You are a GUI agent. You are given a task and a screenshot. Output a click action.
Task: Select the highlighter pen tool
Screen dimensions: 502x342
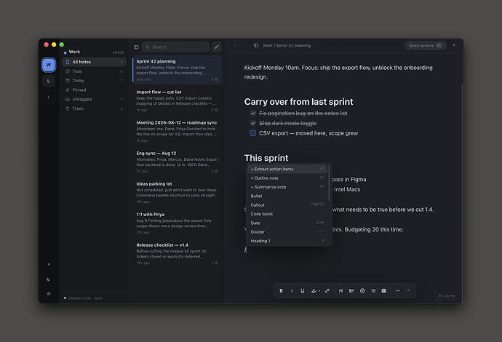click(x=314, y=291)
